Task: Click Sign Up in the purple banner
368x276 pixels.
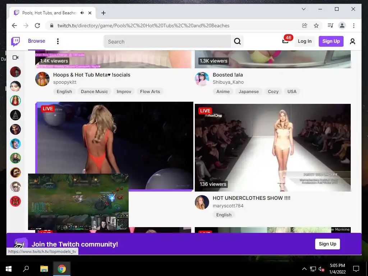Action: coord(327,244)
